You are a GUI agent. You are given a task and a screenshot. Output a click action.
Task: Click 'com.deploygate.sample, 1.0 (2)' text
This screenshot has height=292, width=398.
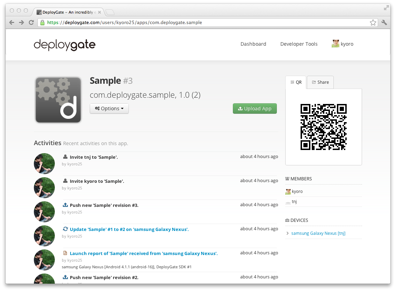pos(145,95)
